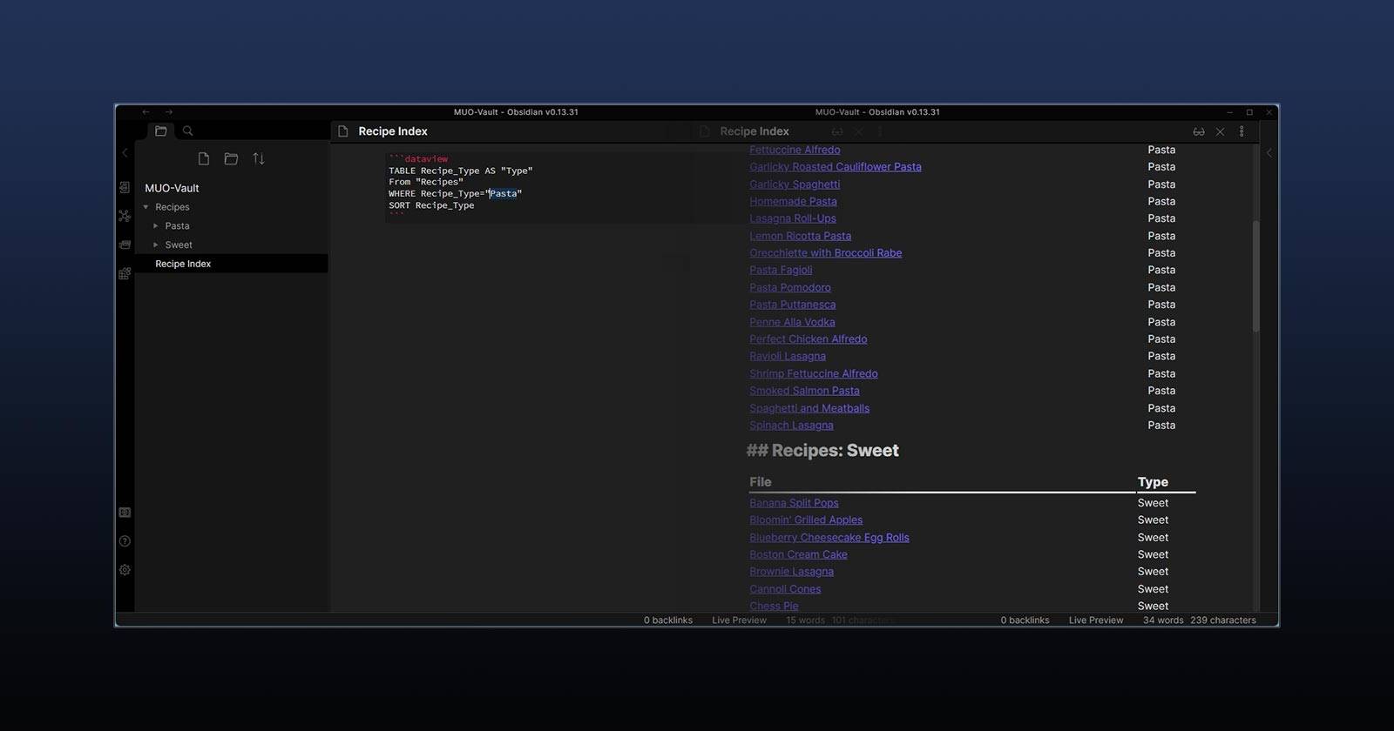This screenshot has width=1394, height=731.
Task: Open the Ravioli Lasagna link
Action: pyautogui.click(x=788, y=356)
